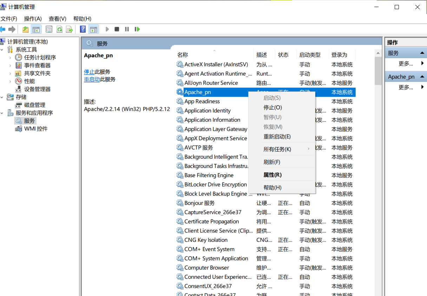Image resolution: width=427 pixels, height=296 pixels.
Task: Click the services list vertical scrollbar thumb
Action: [378, 71]
